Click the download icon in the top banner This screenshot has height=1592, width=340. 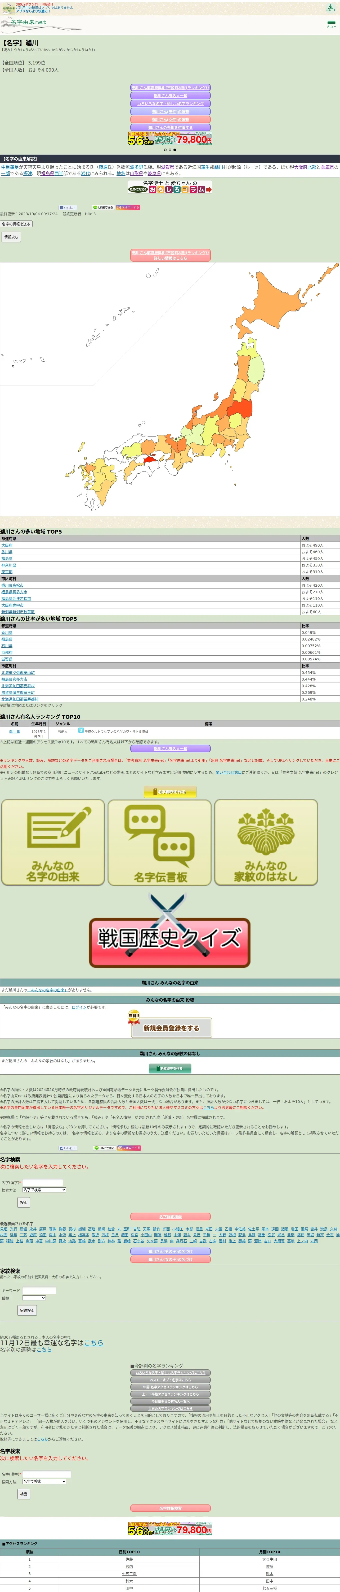[330, 7]
